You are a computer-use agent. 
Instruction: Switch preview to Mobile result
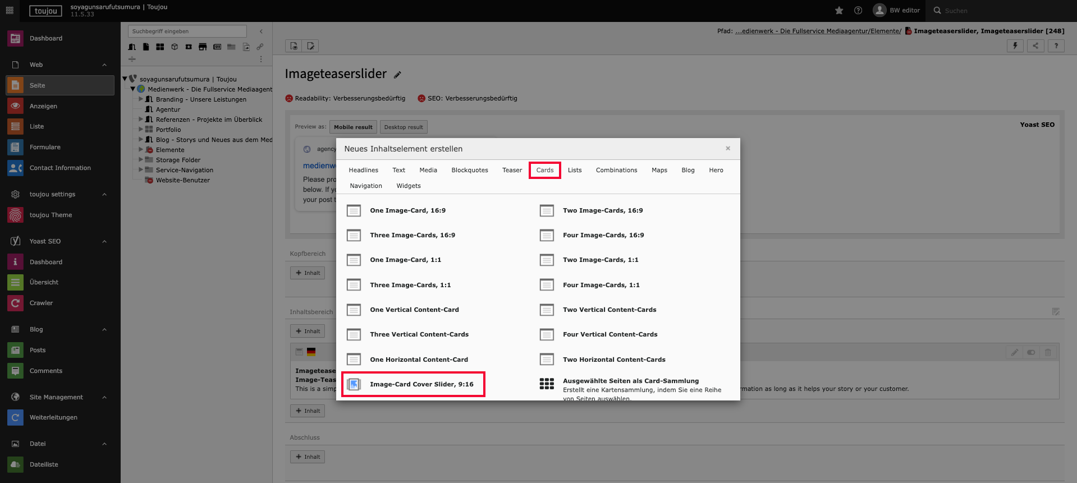353,127
